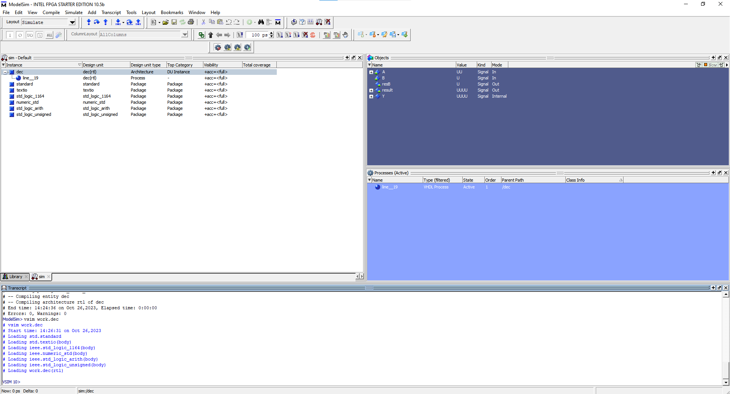This screenshot has height=394, width=730.
Task: Expand signal Y in Objects panel
Action: pos(371,97)
